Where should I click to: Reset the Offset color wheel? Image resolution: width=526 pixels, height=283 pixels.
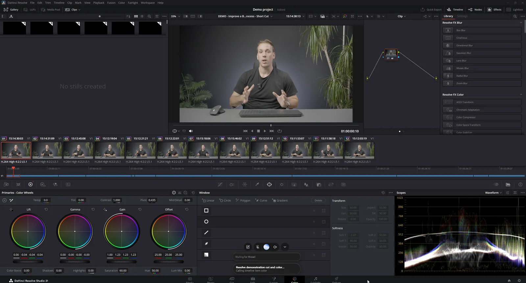(x=187, y=209)
